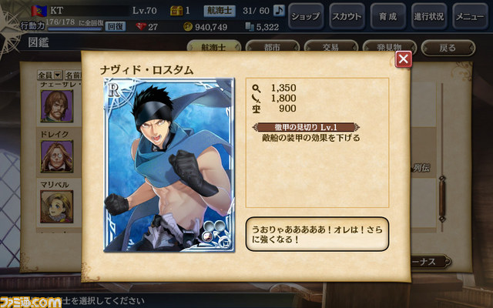The image size is (493, 308).
Task: Close the ナヴィド・ロスタム card popup
Action: (404, 59)
